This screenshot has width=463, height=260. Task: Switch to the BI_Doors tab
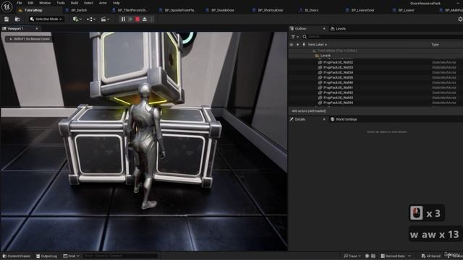tap(312, 10)
